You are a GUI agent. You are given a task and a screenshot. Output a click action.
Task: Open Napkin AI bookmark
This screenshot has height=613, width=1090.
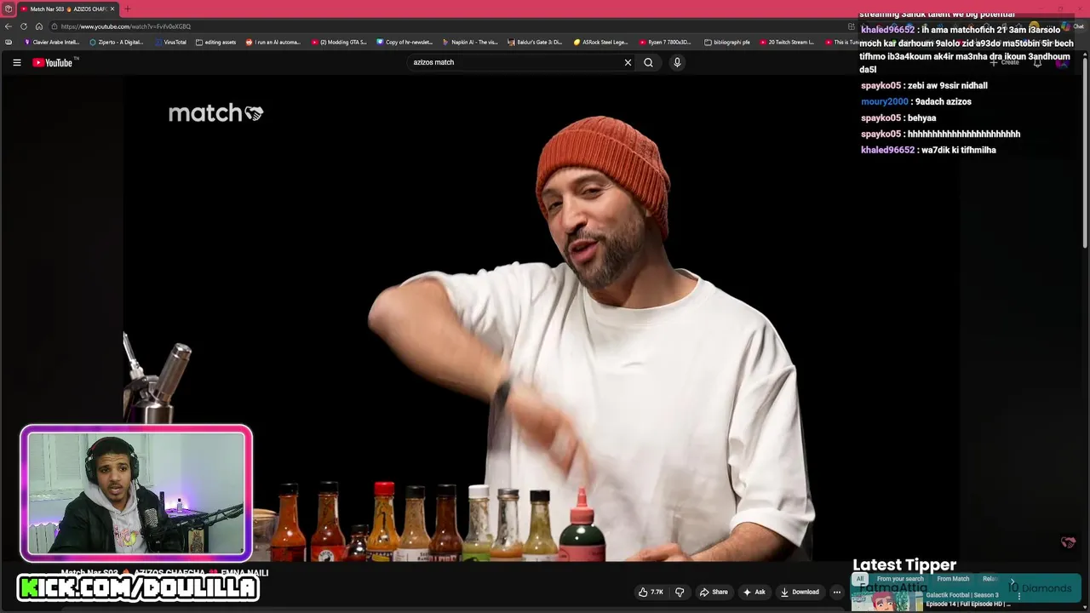(470, 42)
